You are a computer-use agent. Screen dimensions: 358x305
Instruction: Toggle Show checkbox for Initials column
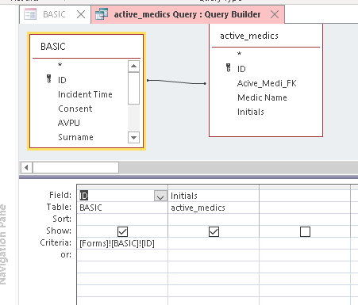pos(214,231)
